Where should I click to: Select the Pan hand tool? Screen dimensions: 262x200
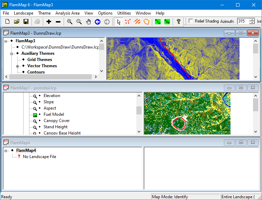(88, 21)
